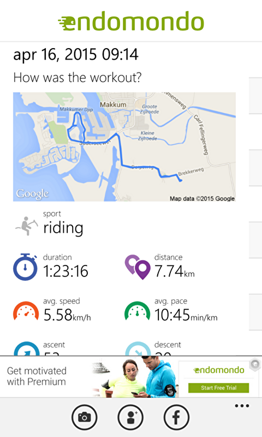Screen dimensions: 262x437
Task: Share workout via Facebook icon
Action: click(x=176, y=417)
